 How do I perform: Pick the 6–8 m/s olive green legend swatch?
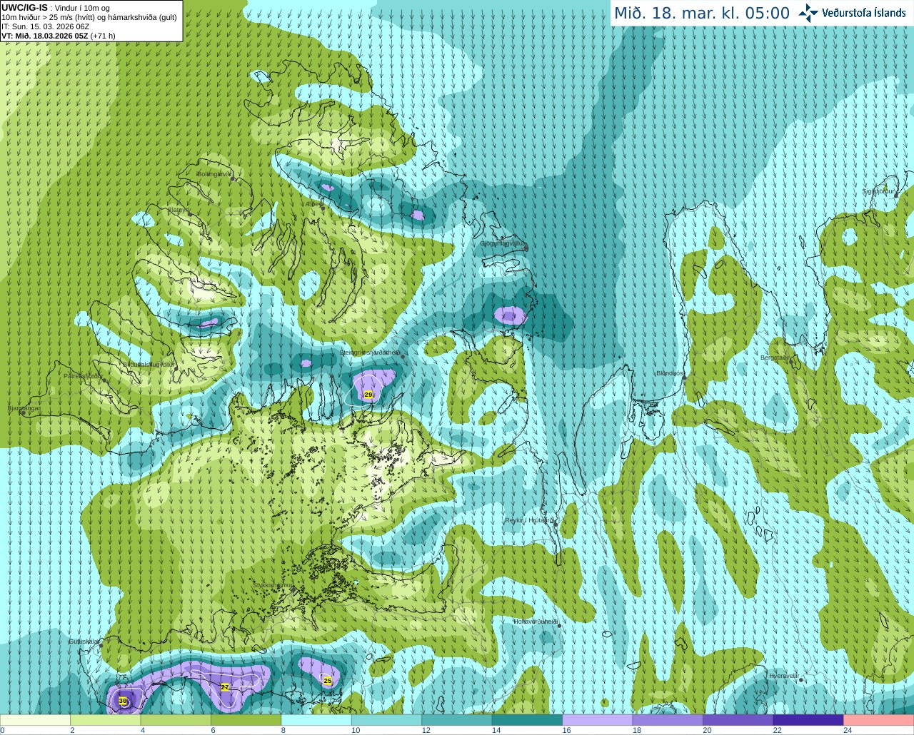pos(246,720)
